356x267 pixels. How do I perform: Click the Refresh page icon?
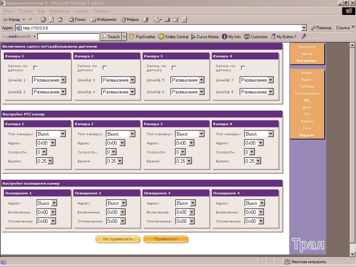tap(51, 19)
